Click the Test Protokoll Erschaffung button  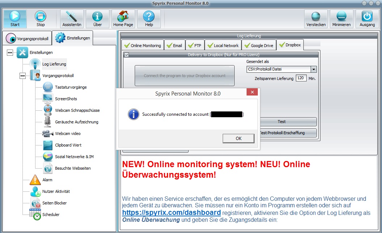[x=289, y=133]
